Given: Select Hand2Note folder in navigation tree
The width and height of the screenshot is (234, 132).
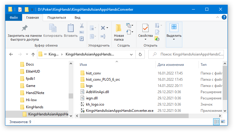Looking at the screenshot, I should coord(32,93).
